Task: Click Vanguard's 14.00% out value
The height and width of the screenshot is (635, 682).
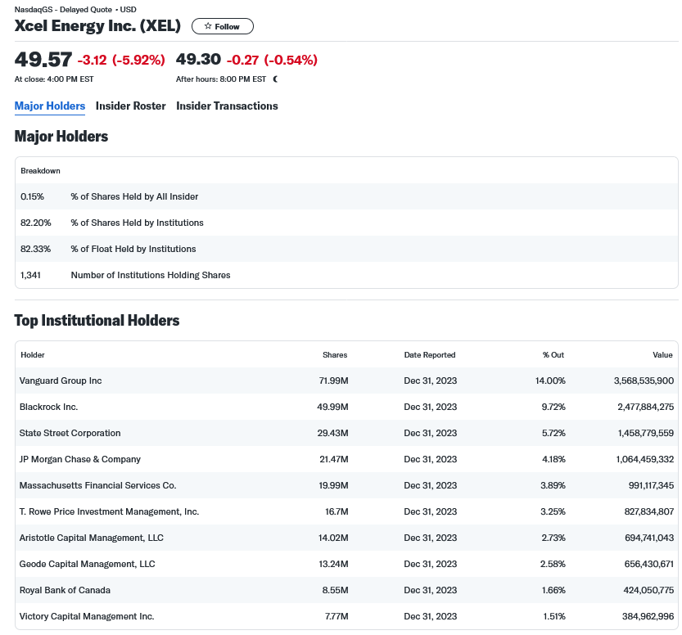Action: [x=550, y=381]
